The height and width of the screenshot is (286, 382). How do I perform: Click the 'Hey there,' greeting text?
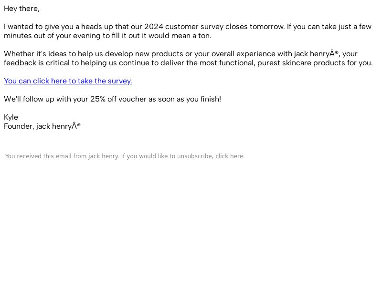point(21,9)
